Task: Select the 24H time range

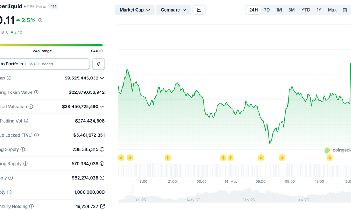Action: (x=253, y=10)
